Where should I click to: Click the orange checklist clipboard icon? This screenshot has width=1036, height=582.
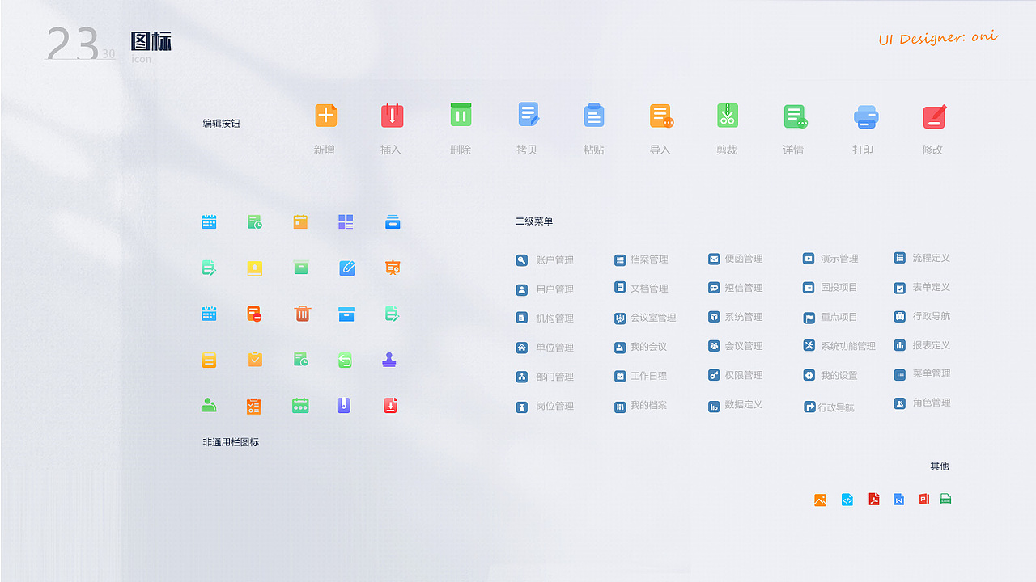253,406
